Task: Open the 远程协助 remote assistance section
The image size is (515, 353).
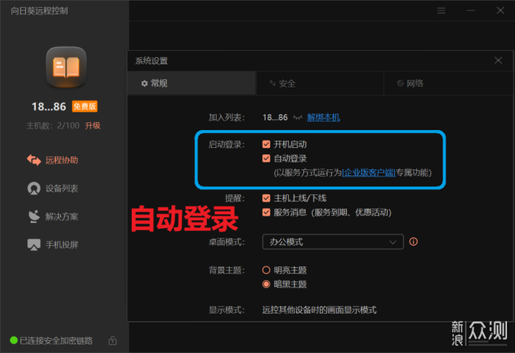Action: (52, 160)
